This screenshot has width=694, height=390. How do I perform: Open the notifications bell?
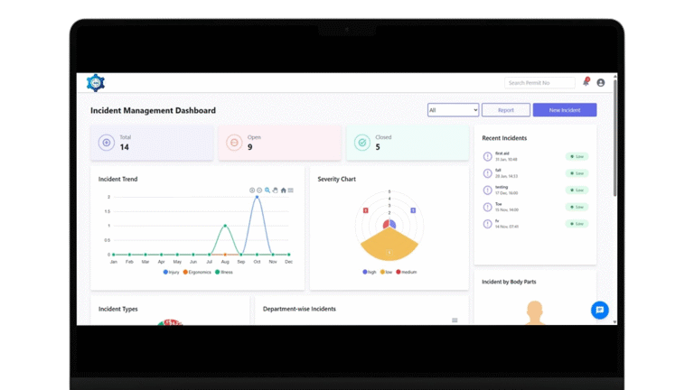586,82
